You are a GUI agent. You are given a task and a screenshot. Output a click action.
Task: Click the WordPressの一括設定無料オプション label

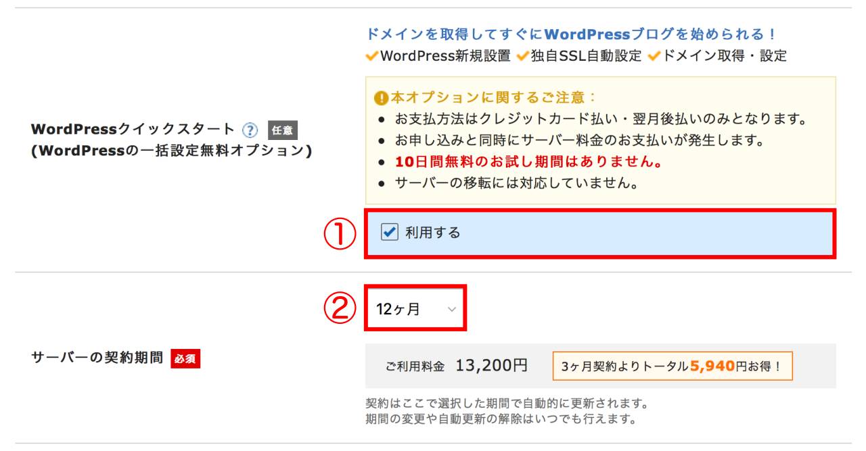pyautogui.click(x=172, y=151)
